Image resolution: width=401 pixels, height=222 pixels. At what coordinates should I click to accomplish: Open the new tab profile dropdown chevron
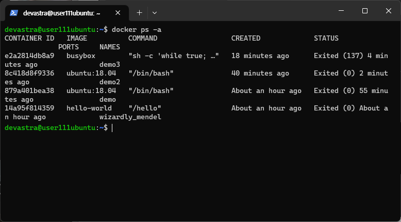(155, 13)
